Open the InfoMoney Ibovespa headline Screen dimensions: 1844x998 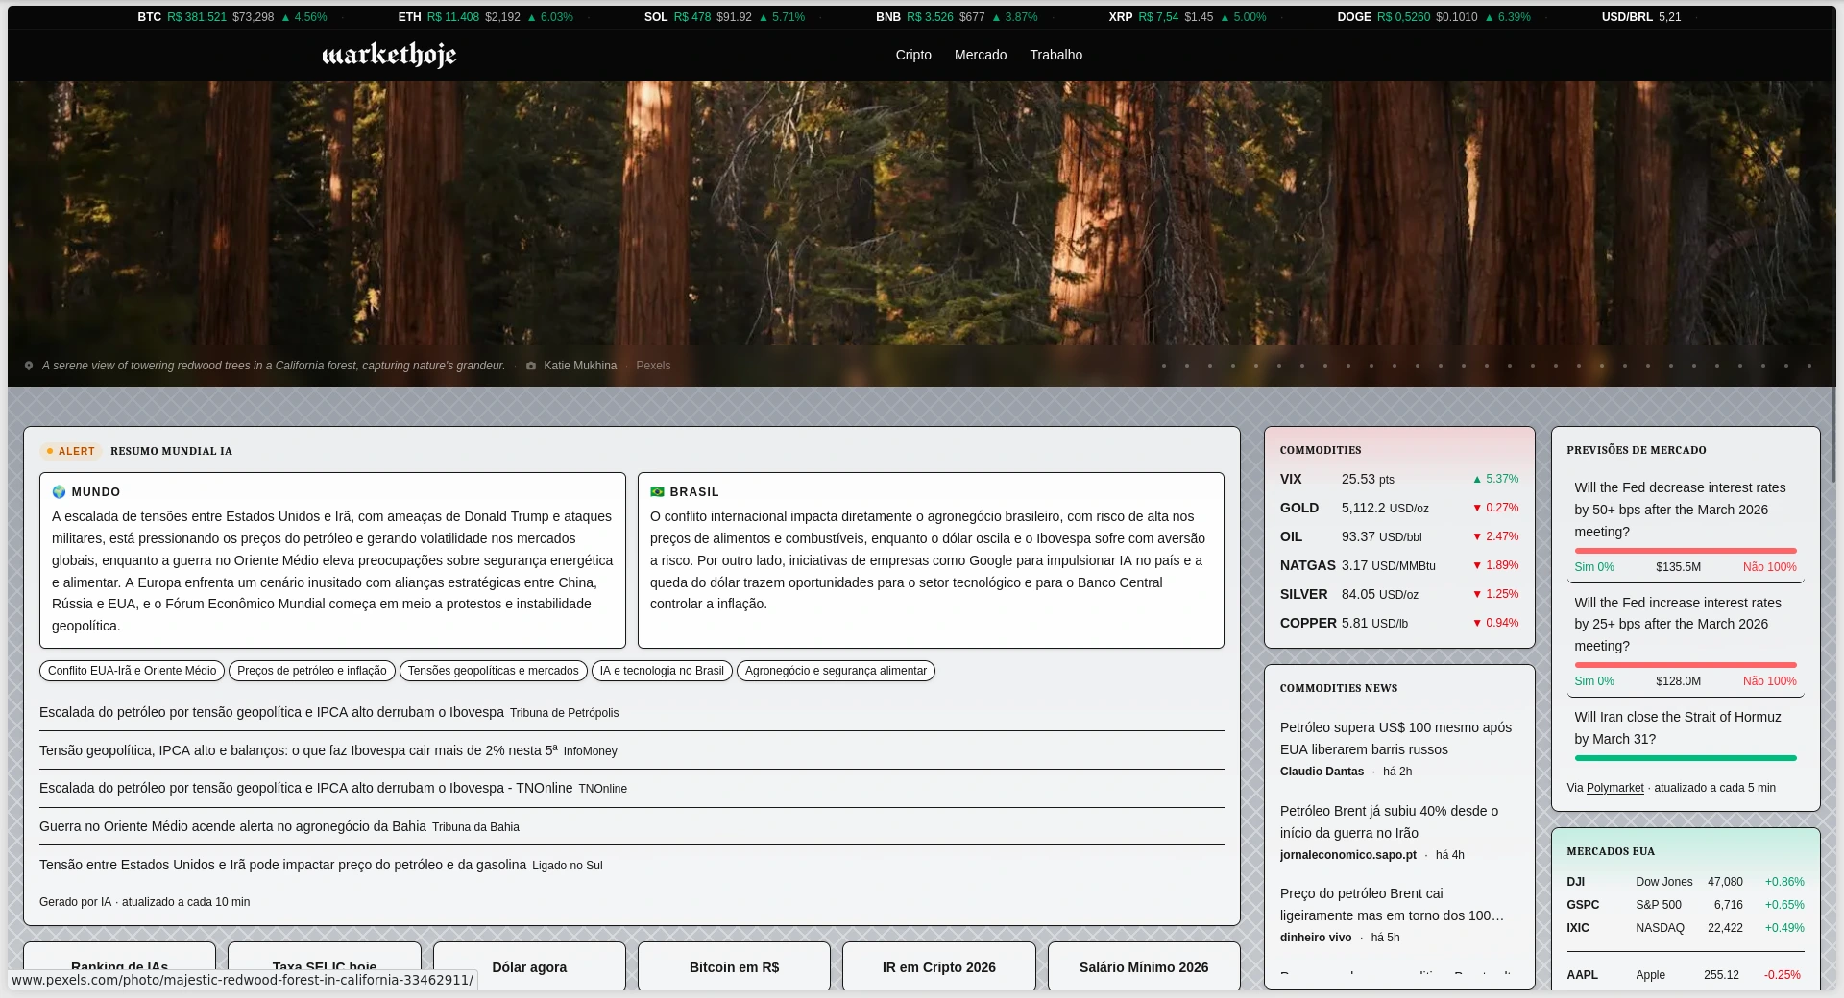(x=298, y=750)
